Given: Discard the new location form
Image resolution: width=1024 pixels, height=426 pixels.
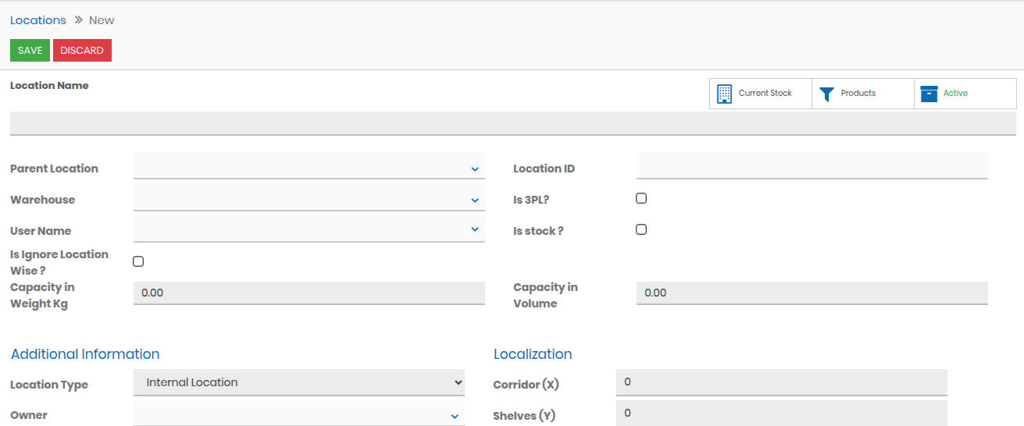Looking at the screenshot, I should click(x=82, y=51).
